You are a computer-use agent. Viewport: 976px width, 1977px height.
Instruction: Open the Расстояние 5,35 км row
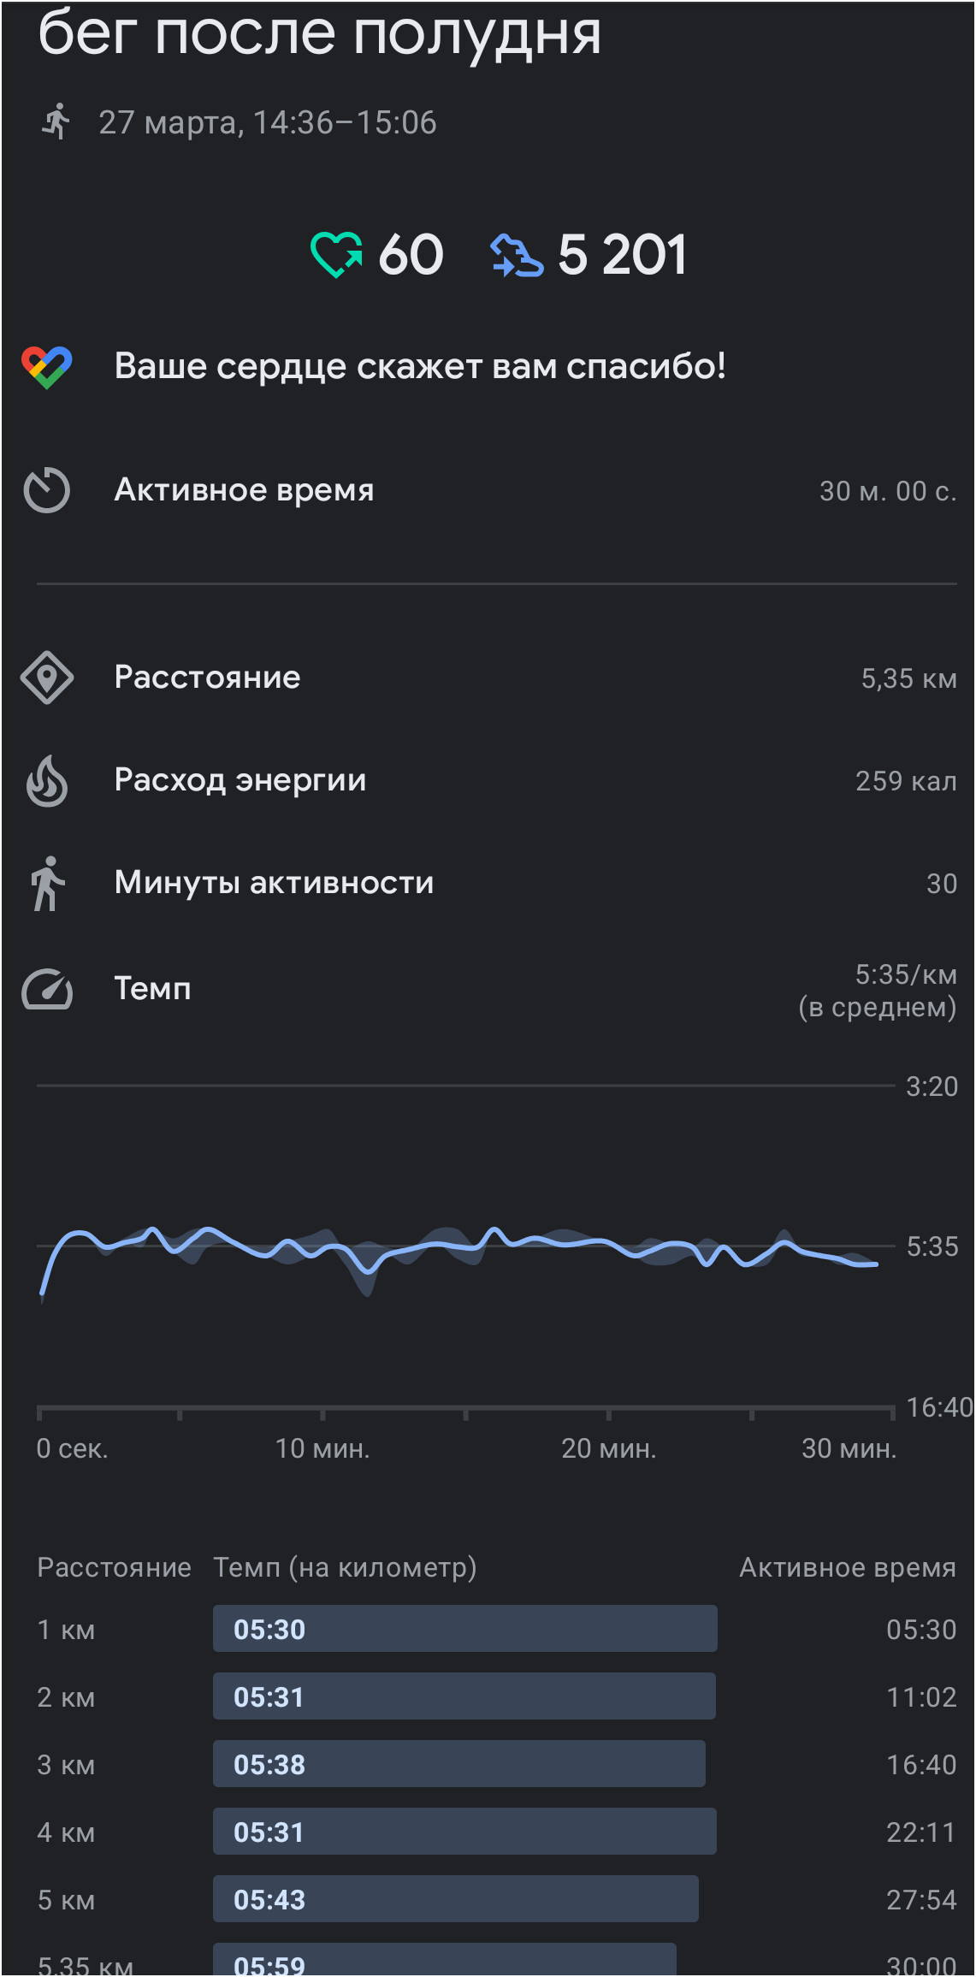tap(488, 678)
